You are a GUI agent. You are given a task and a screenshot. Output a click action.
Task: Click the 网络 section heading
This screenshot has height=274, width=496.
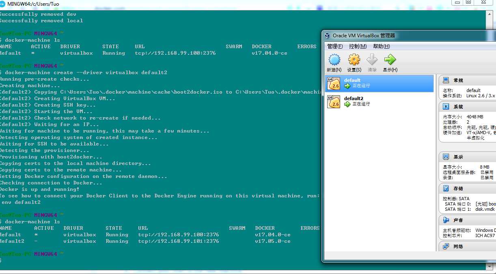click(x=458, y=246)
